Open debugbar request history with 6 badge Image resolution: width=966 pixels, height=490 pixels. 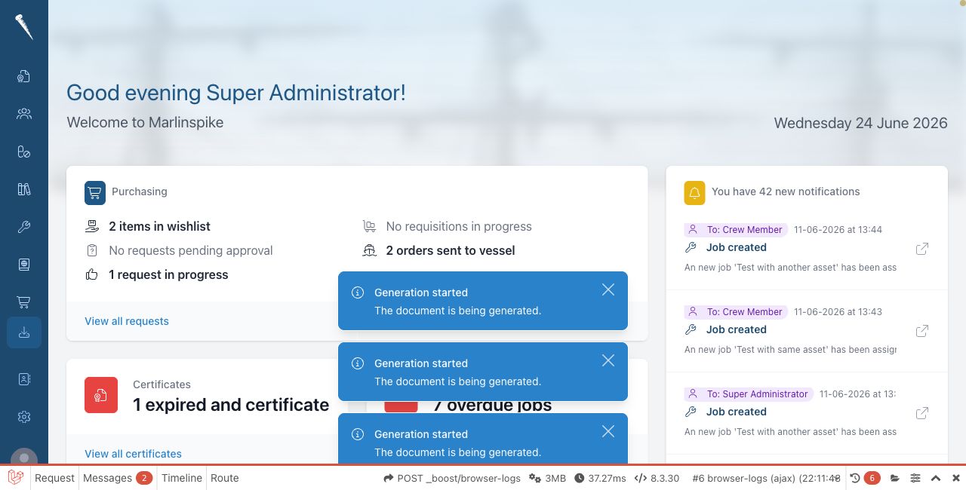coord(865,478)
